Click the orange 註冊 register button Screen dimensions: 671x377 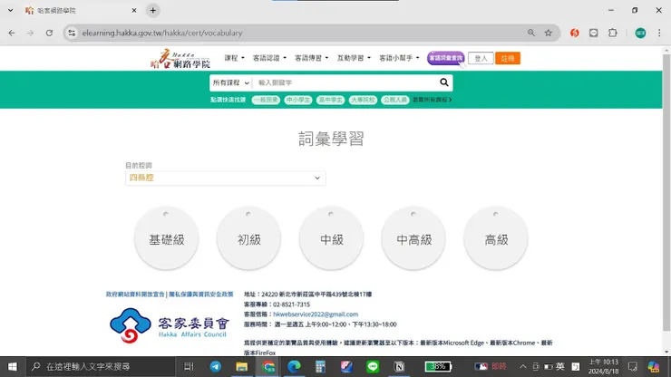508,58
